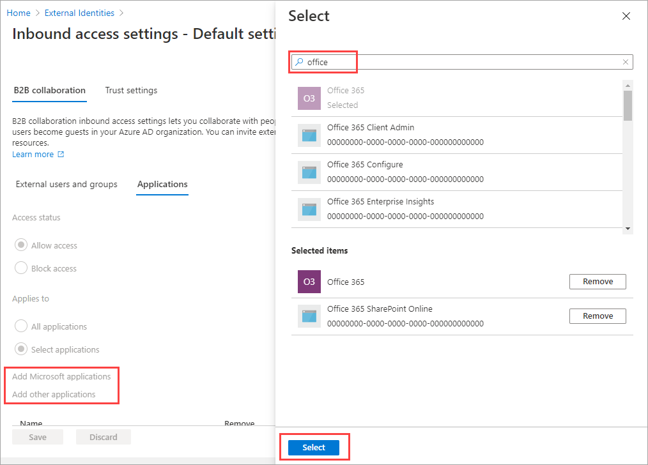Click the purple Office 365 icon in Selected items

(309, 282)
